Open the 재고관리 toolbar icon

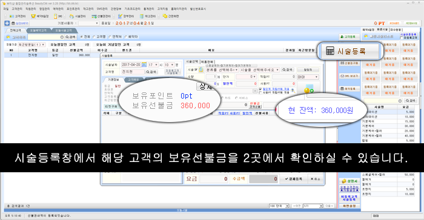148,16
